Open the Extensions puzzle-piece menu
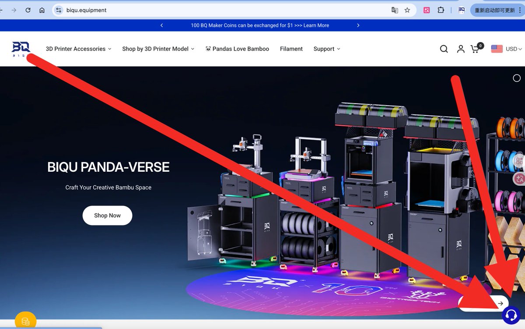525x329 pixels. (441, 10)
